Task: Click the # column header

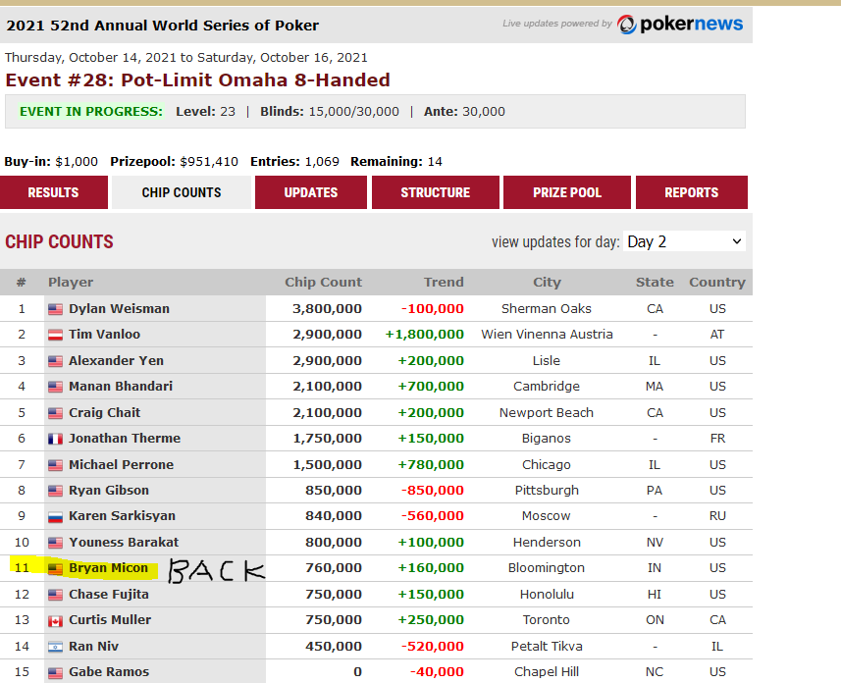Action: [22, 283]
